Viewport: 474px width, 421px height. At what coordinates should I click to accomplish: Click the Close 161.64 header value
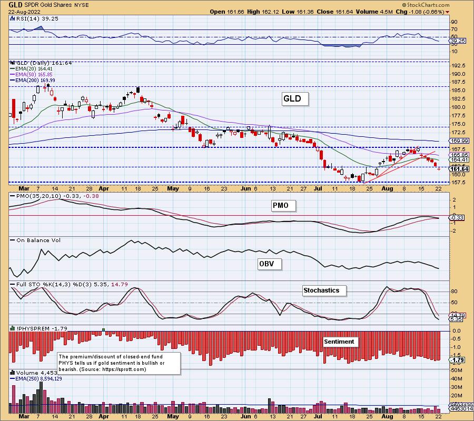point(334,12)
